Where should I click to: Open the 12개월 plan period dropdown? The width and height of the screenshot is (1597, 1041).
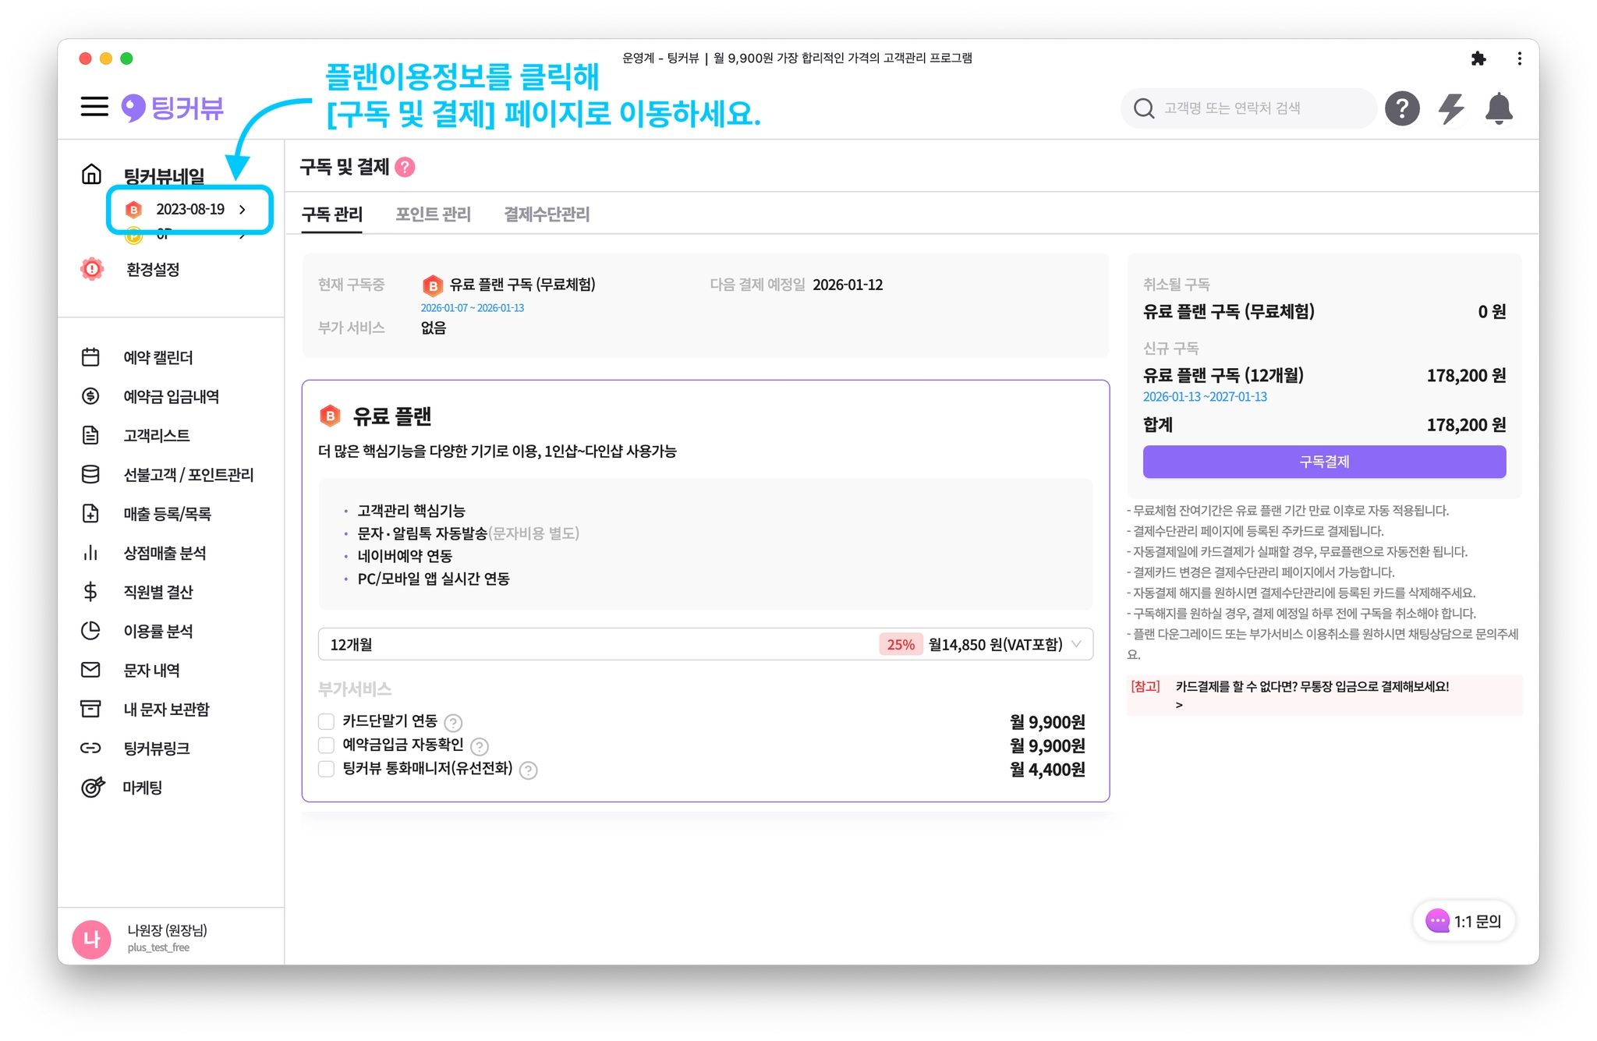pyautogui.click(x=705, y=644)
